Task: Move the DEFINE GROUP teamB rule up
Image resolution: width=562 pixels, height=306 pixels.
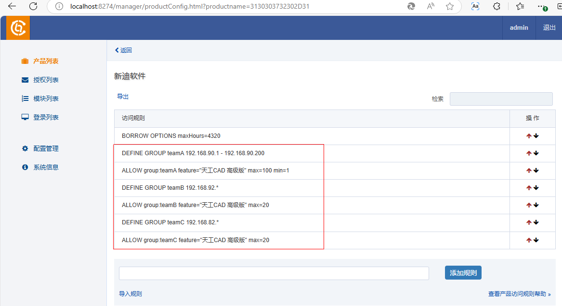Action: click(529, 188)
